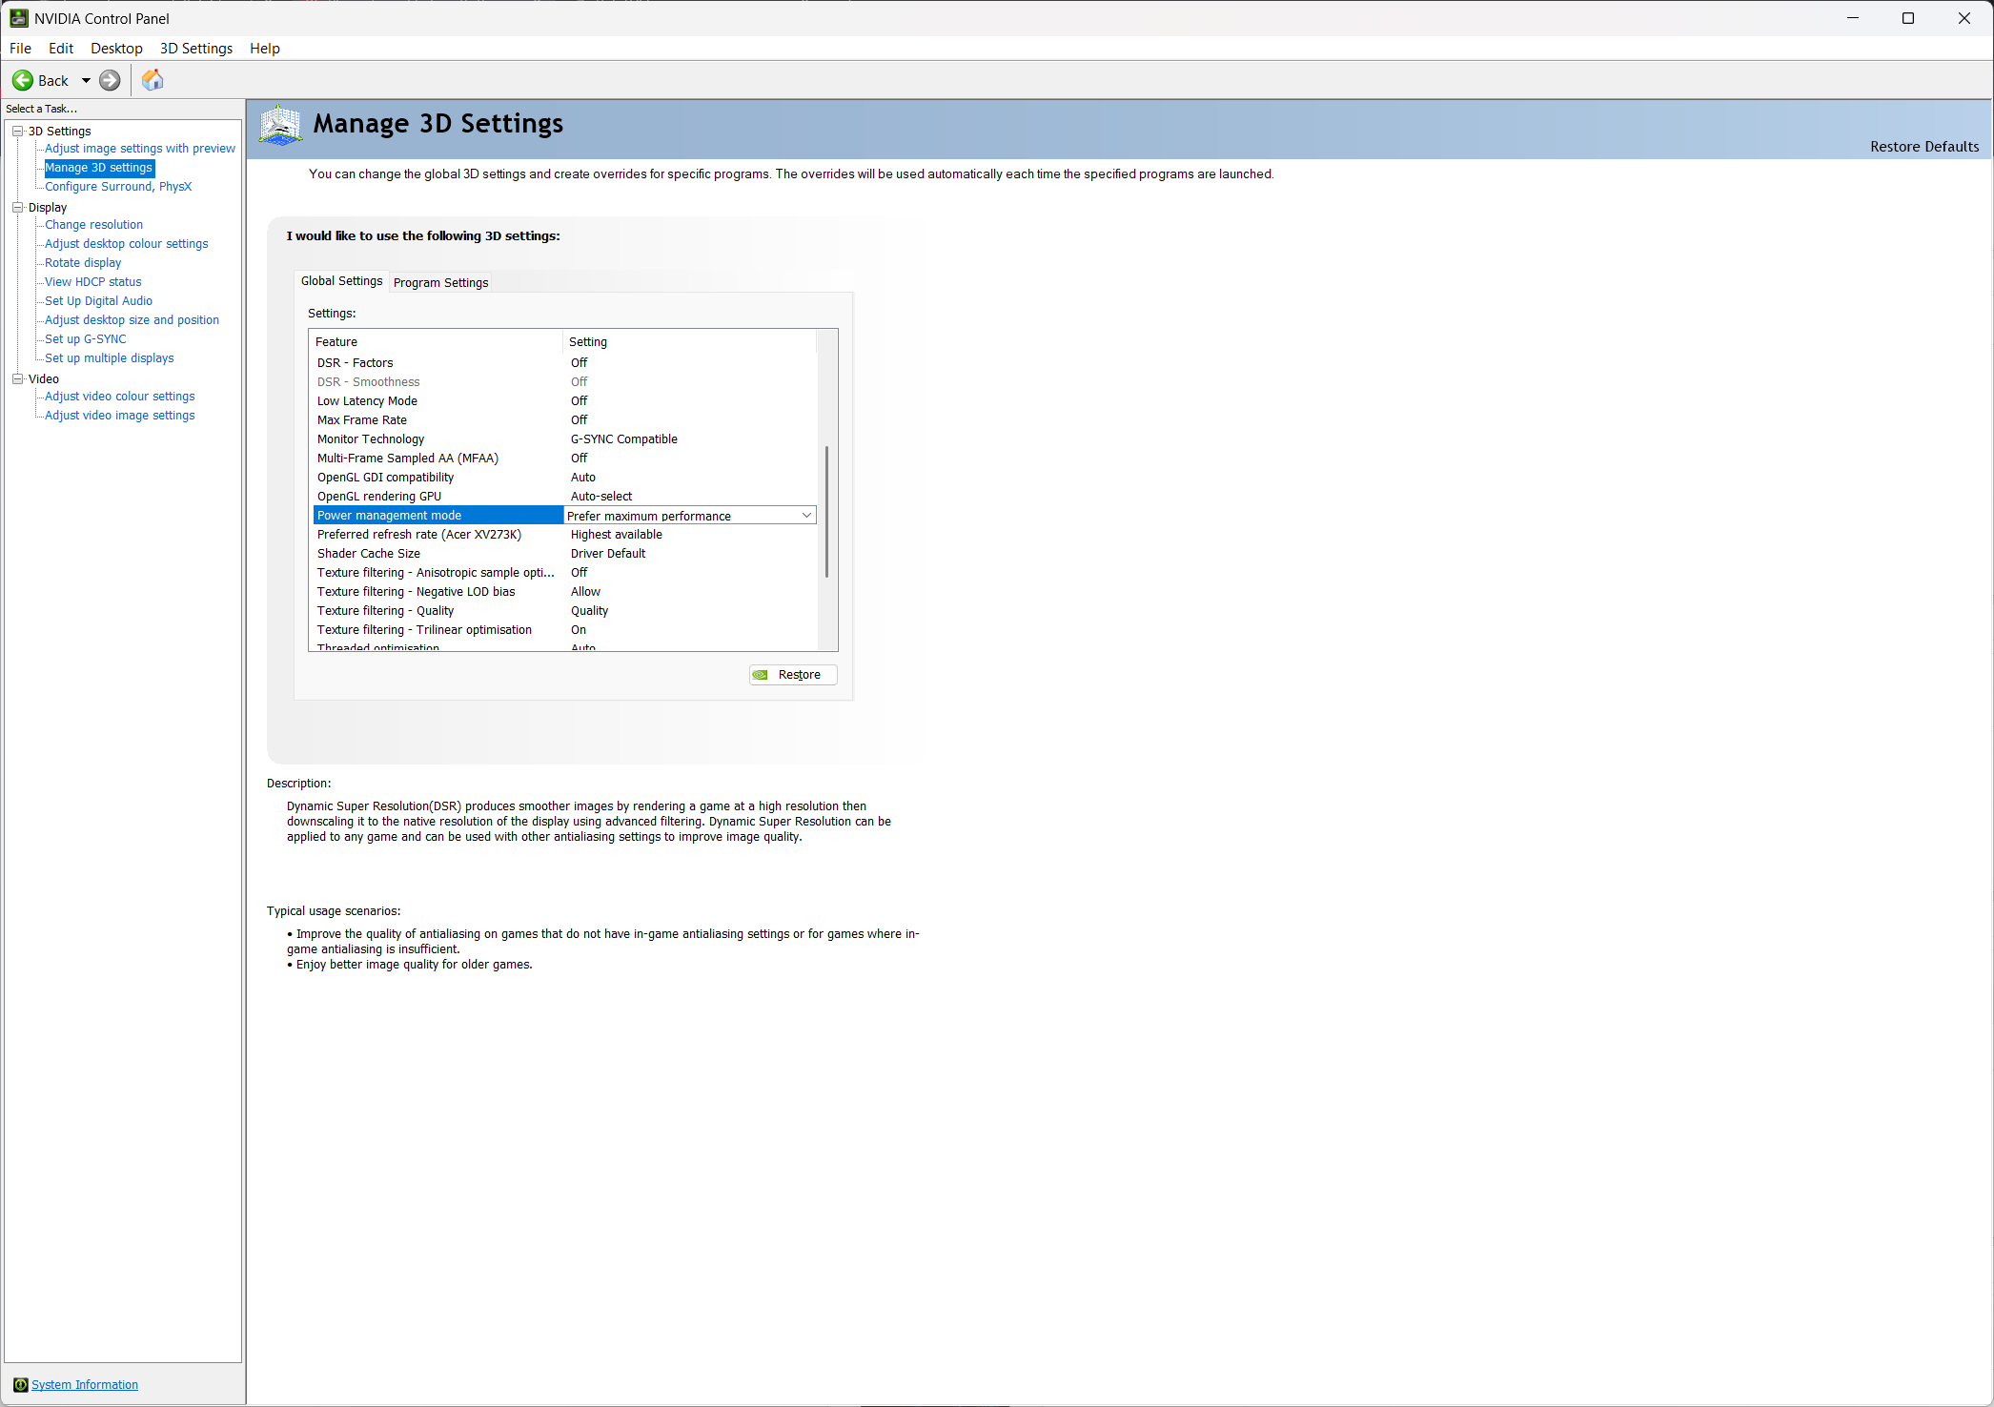Click the Restore button

click(x=793, y=675)
